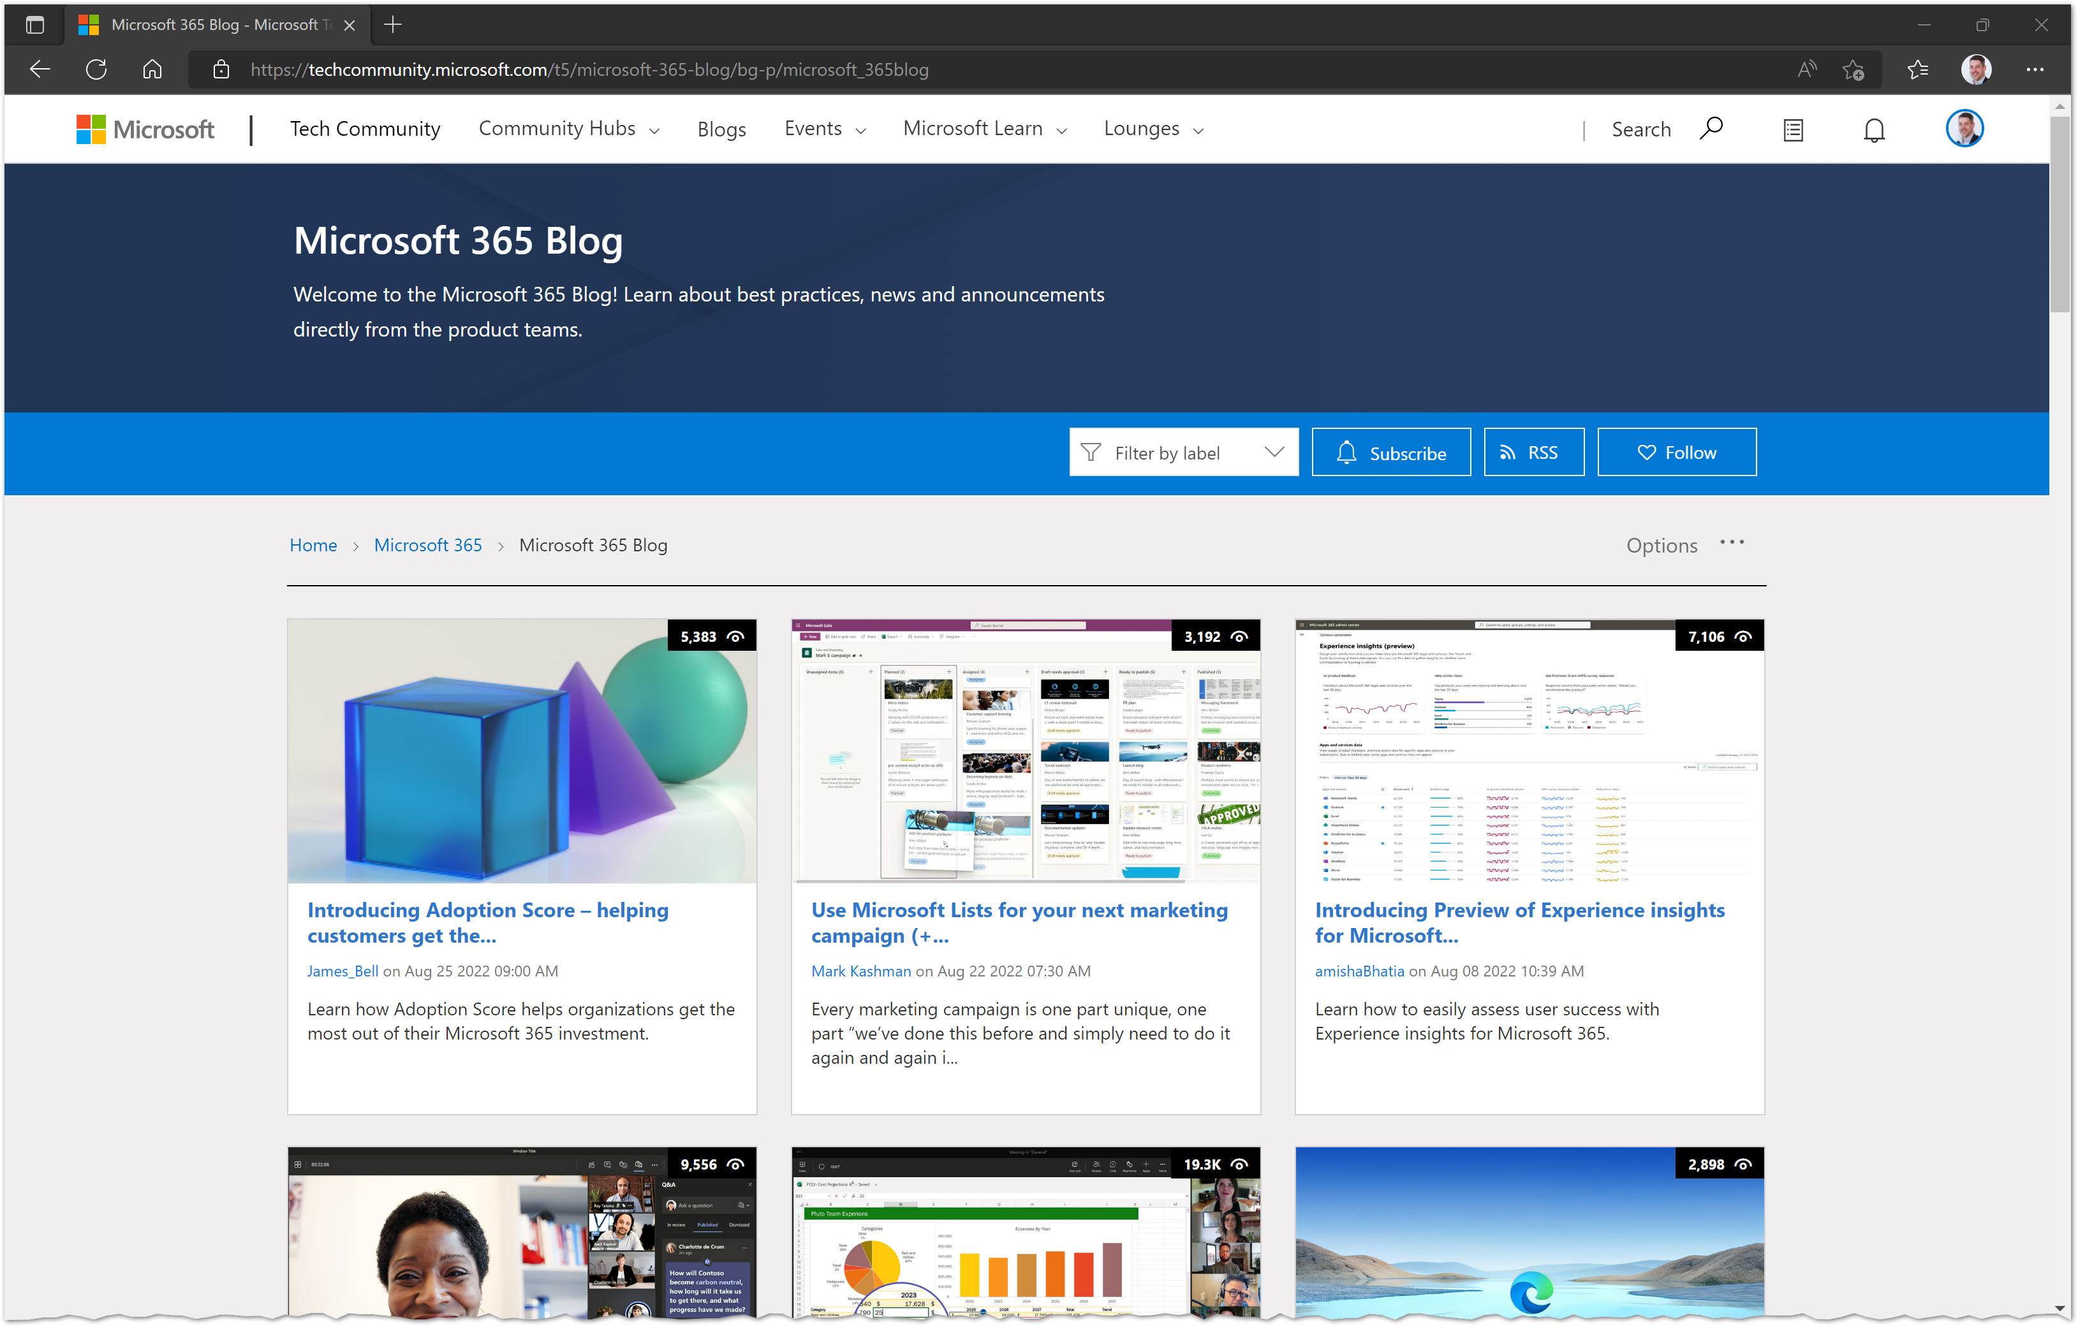The image size is (2078, 1327).
Task: Click view count eye on Adoption Score card
Action: (735, 636)
